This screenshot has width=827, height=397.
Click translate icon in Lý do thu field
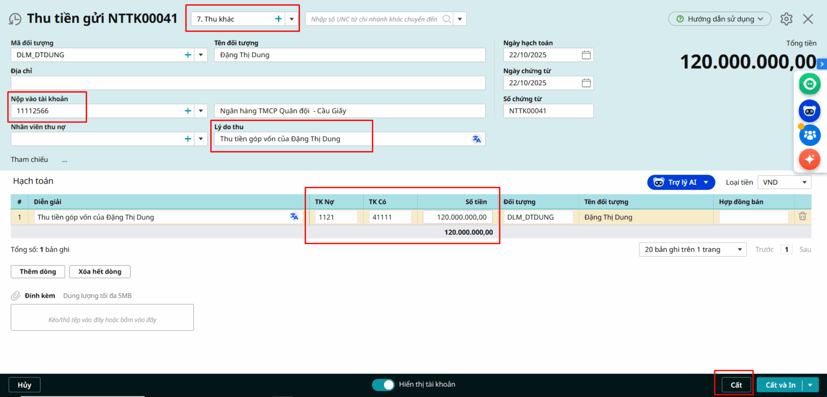[x=477, y=139]
